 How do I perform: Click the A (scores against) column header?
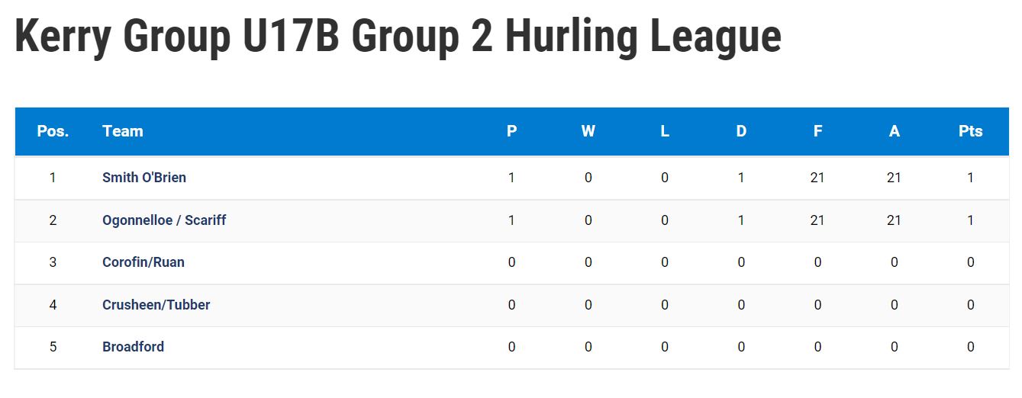(x=894, y=131)
